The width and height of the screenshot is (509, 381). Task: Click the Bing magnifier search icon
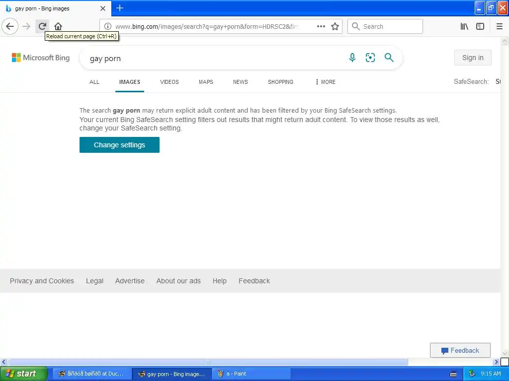click(389, 58)
